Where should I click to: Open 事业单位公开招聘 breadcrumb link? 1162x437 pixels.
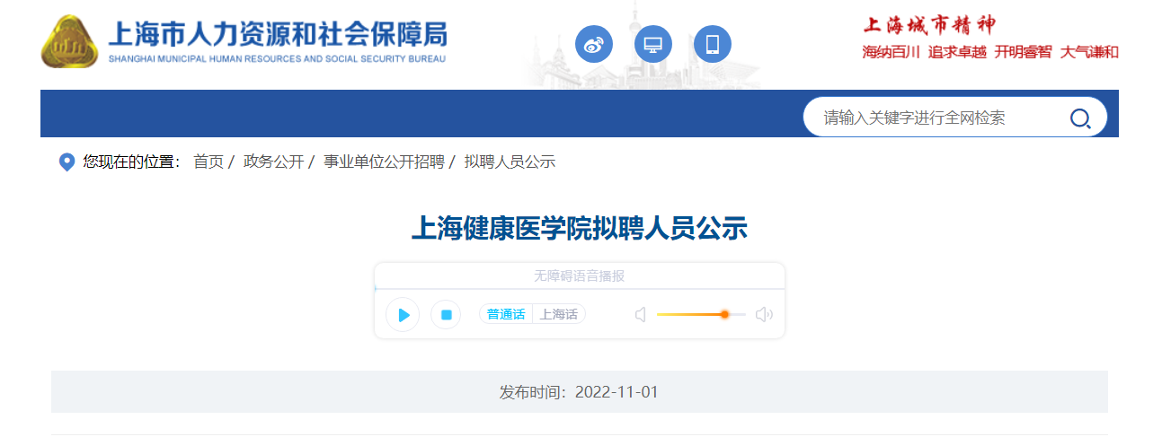coord(384,162)
